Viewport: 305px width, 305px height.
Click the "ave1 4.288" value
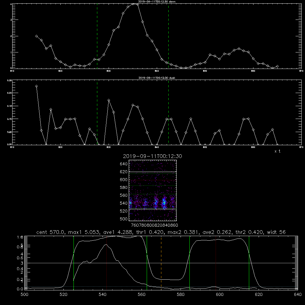(118, 232)
